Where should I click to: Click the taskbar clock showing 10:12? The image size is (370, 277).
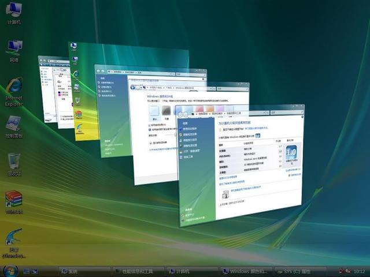tap(359, 271)
